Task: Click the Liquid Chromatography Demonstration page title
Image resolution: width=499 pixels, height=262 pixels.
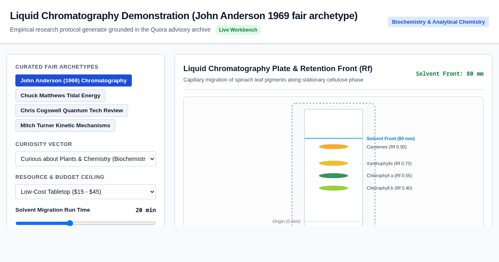Action: (184, 16)
